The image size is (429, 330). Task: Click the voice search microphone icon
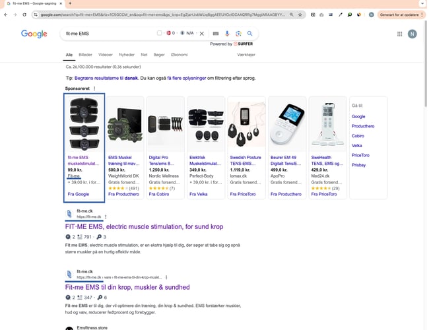227,33
